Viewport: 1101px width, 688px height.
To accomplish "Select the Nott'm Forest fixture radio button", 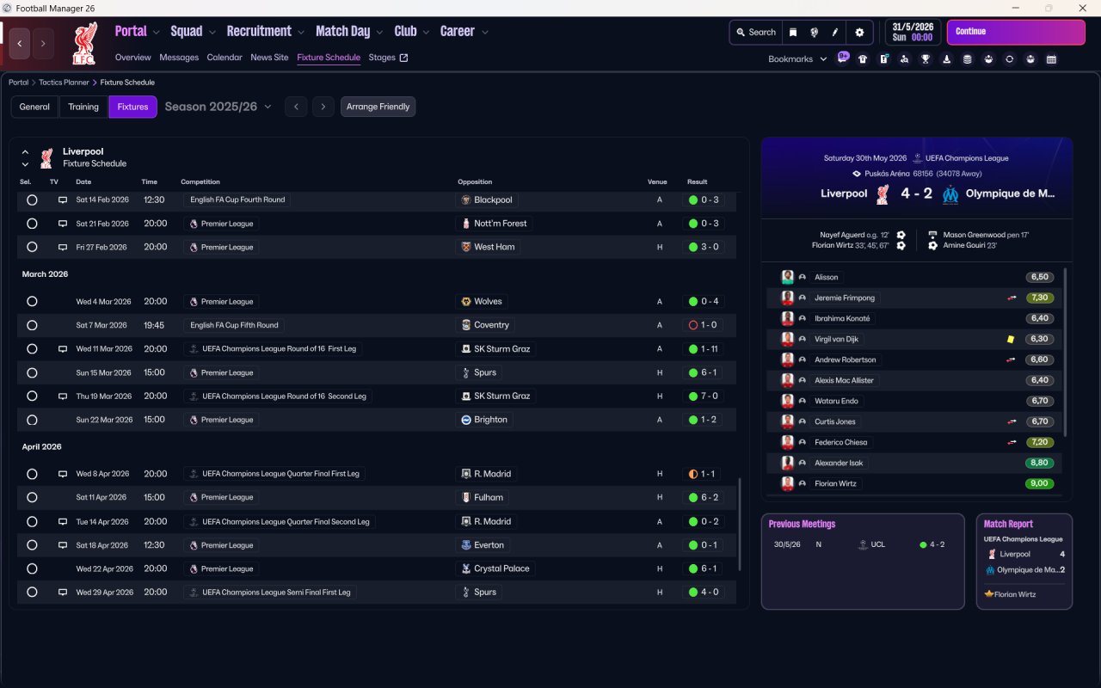I will (32, 224).
